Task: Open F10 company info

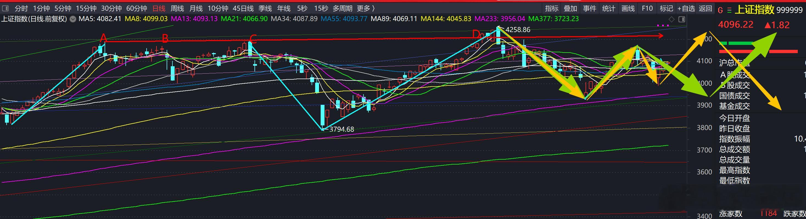Action: (647, 8)
